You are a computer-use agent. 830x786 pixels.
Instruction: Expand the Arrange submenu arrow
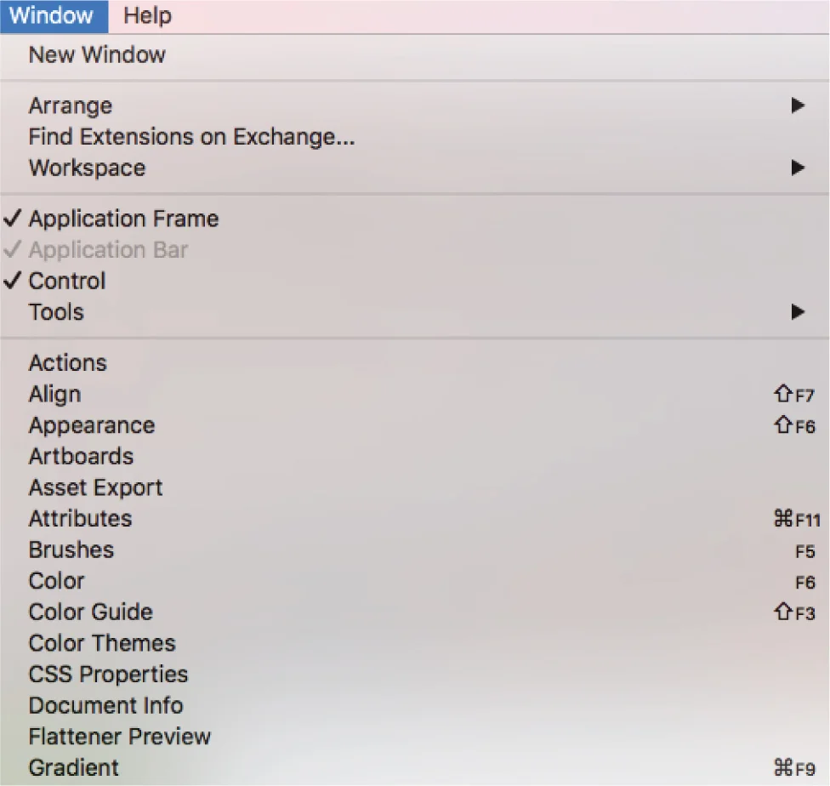point(798,105)
